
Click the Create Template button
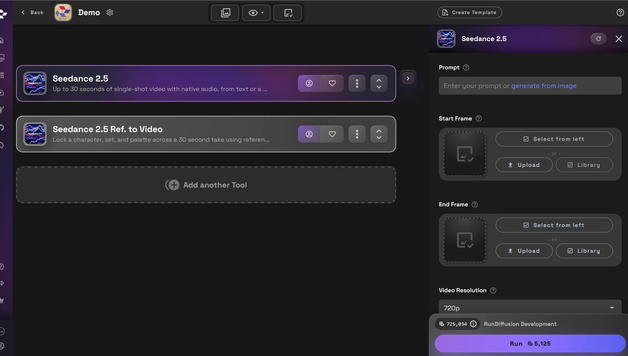(x=469, y=13)
